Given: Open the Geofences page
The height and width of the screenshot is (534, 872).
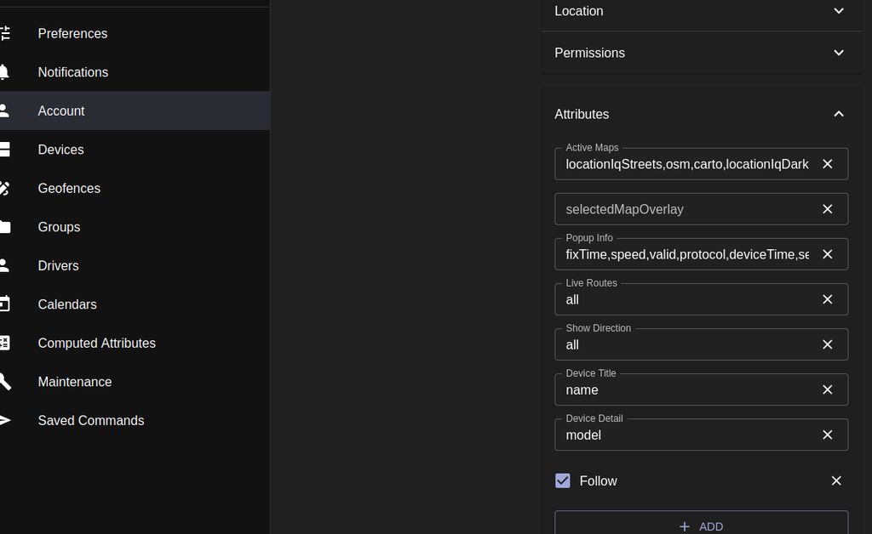Looking at the screenshot, I should tap(69, 189).
